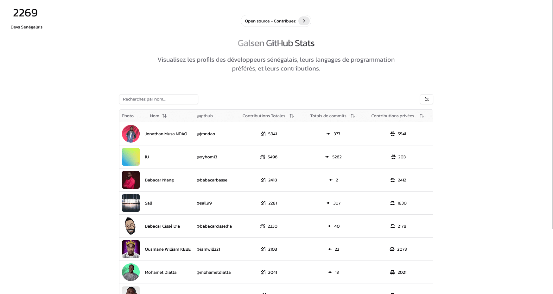Viewport: 553px width, 294px height.
Task: Click the page vertical scrollbar
Action: pos(552,114)
